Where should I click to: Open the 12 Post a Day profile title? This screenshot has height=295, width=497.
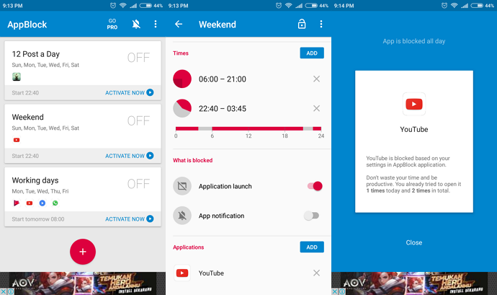pos(36,54)
